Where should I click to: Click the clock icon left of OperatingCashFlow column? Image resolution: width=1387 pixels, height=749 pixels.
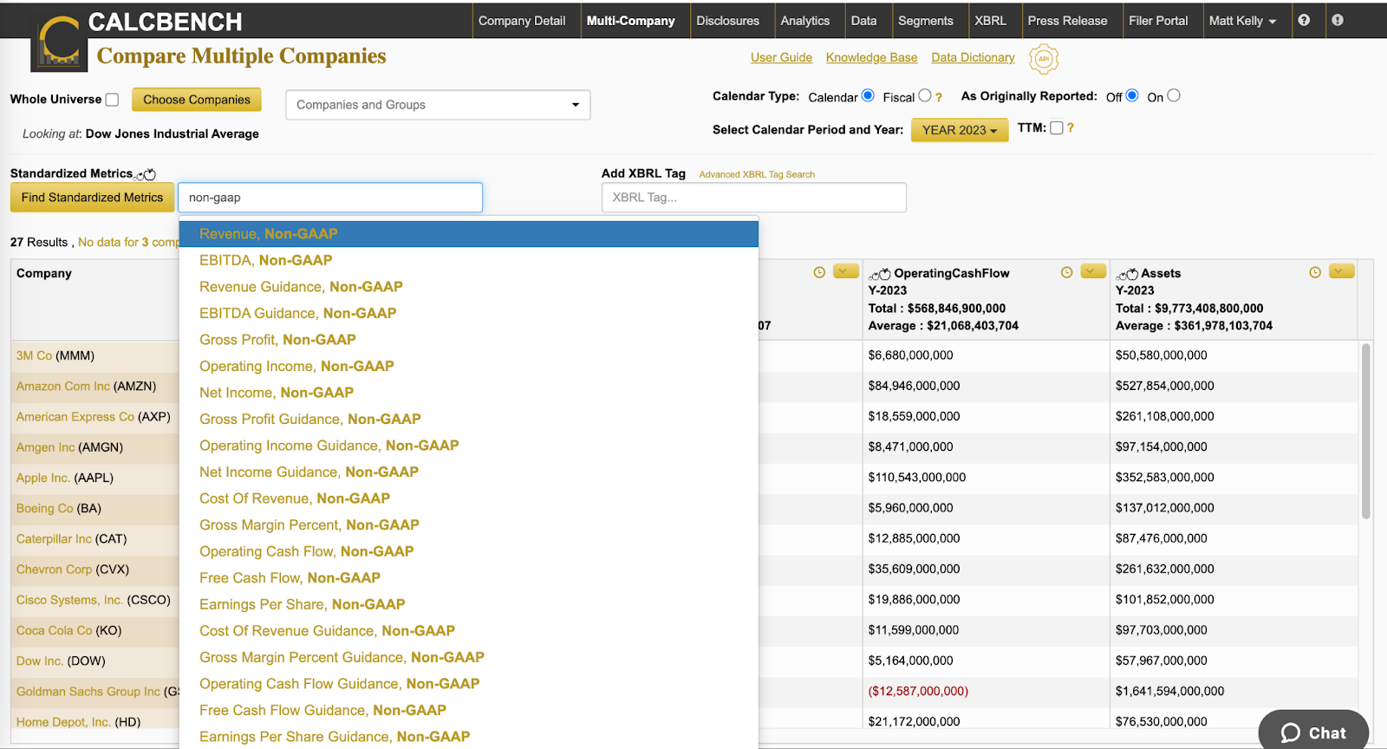coord(819,272)
